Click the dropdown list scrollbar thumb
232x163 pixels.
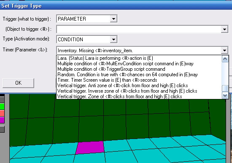coord(225,89)
